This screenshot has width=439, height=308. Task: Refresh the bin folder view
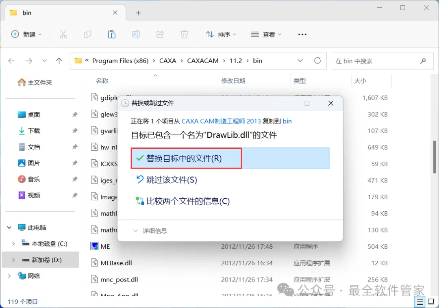click(317, 61)
